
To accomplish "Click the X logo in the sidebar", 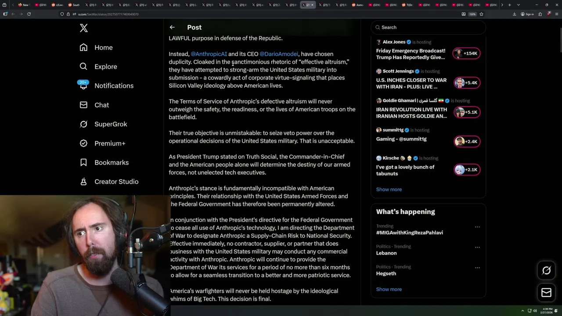I will (84, 28).
